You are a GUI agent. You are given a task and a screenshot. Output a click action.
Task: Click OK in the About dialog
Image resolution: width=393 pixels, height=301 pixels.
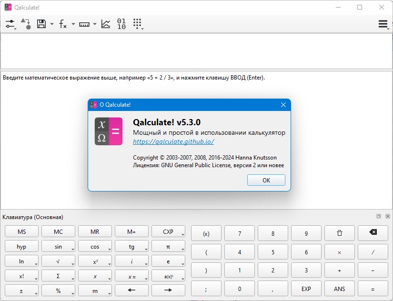[266, 180]
